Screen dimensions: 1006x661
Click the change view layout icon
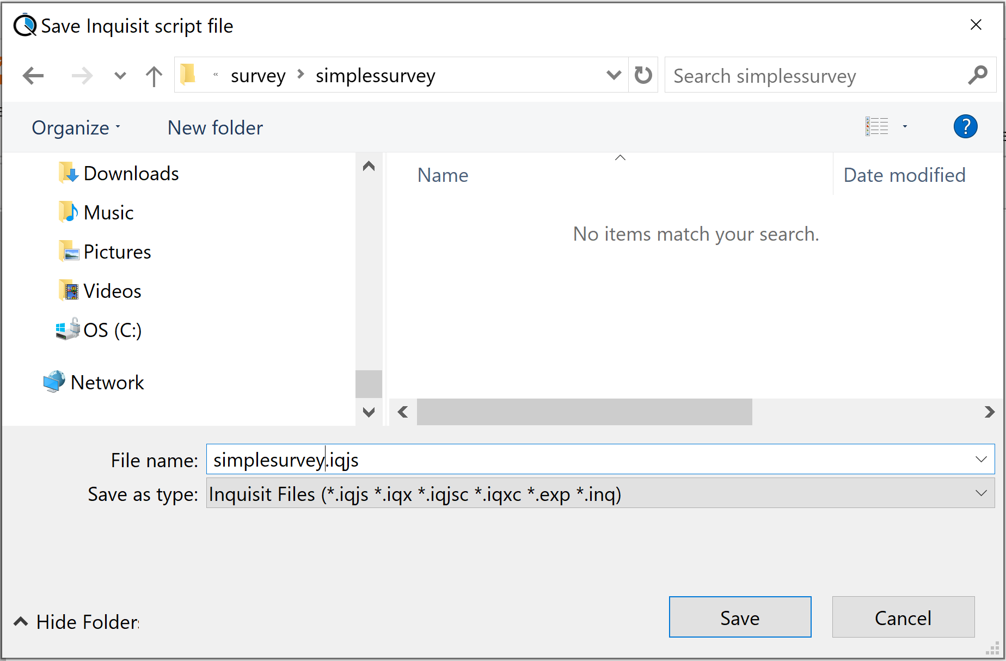(x=876, y=127)
